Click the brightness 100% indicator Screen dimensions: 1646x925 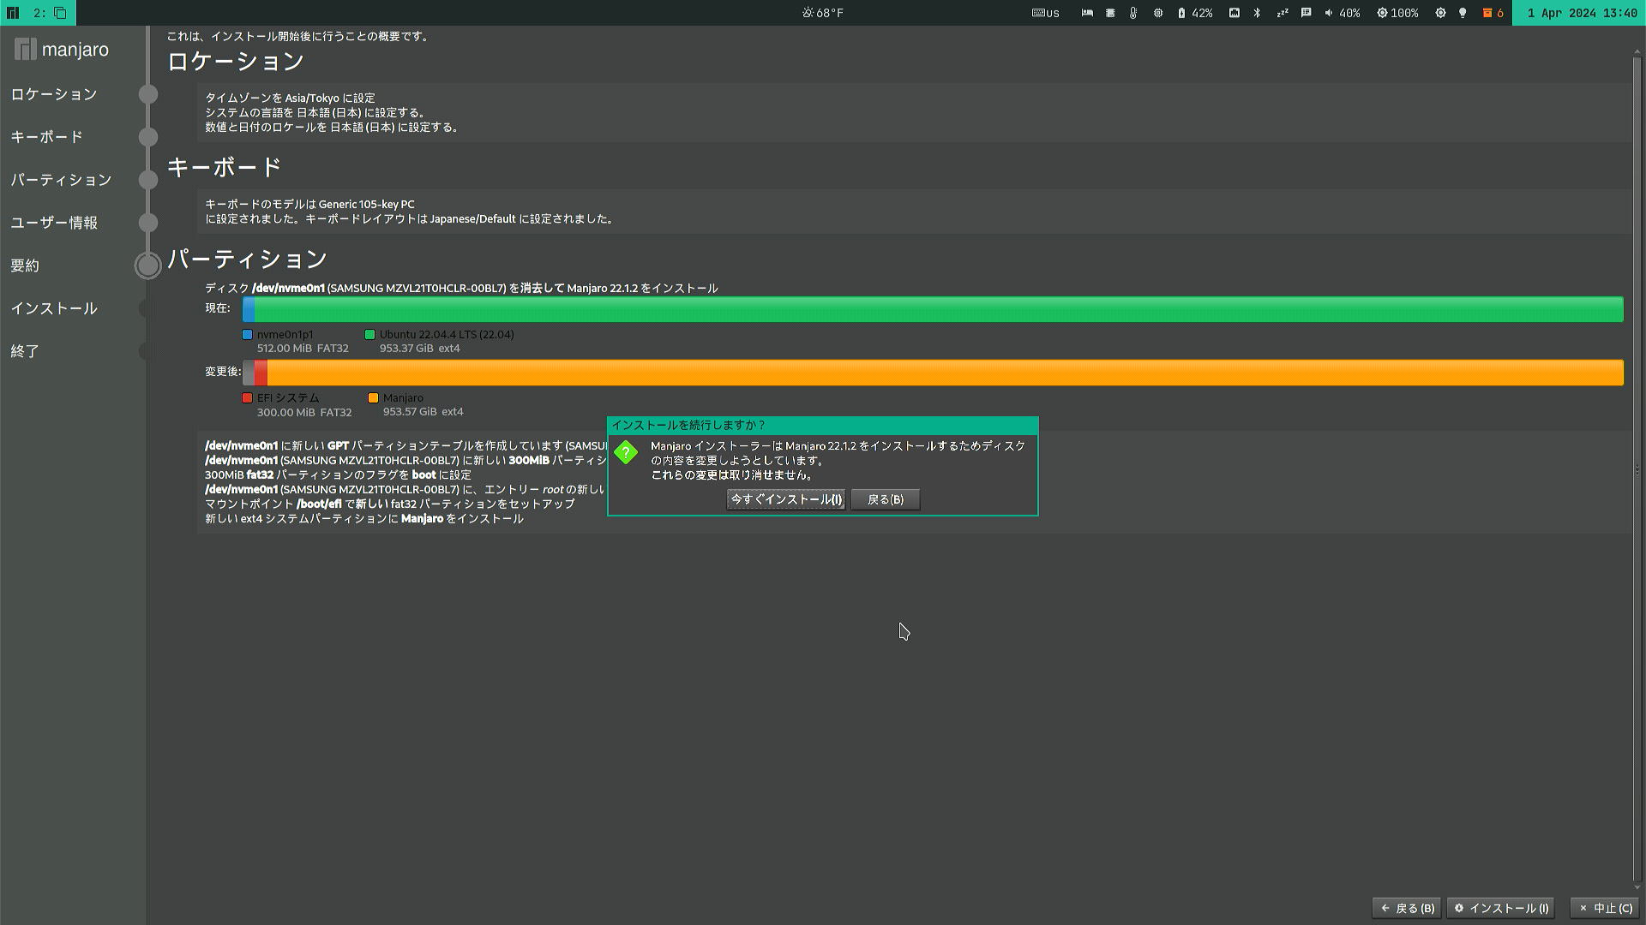coord(1397,13)
